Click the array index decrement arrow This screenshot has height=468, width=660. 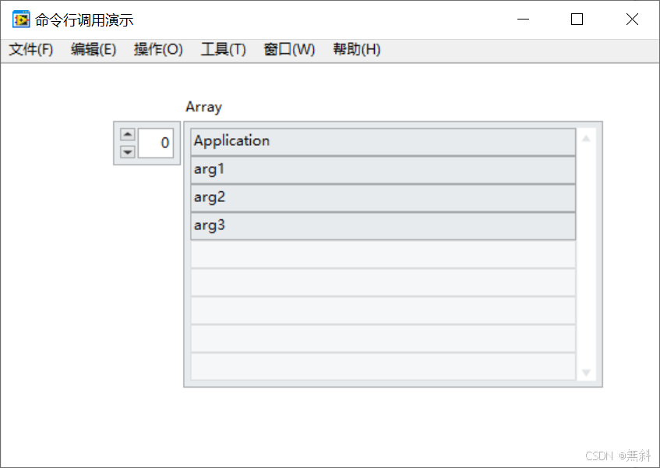(x=127, y=152)
